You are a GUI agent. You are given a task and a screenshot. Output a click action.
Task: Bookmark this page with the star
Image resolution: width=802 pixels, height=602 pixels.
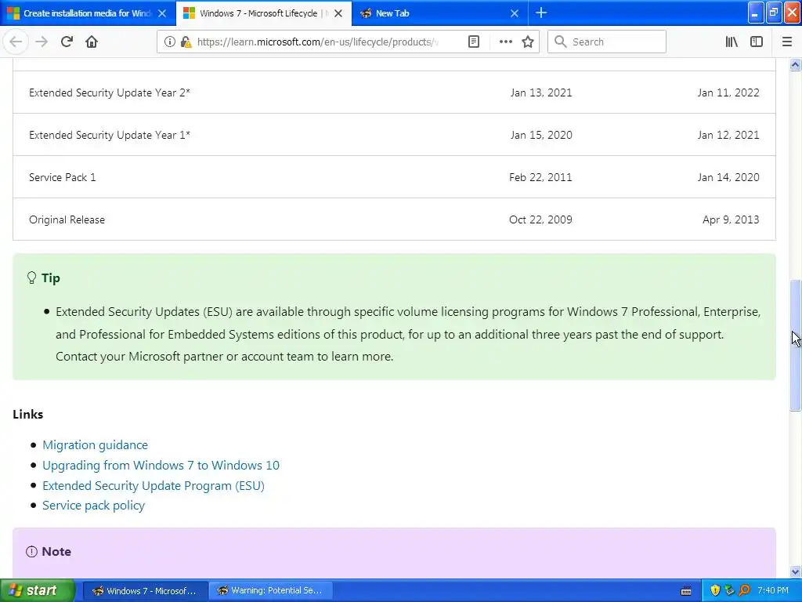pyautogui.click(x=528, y=42)
